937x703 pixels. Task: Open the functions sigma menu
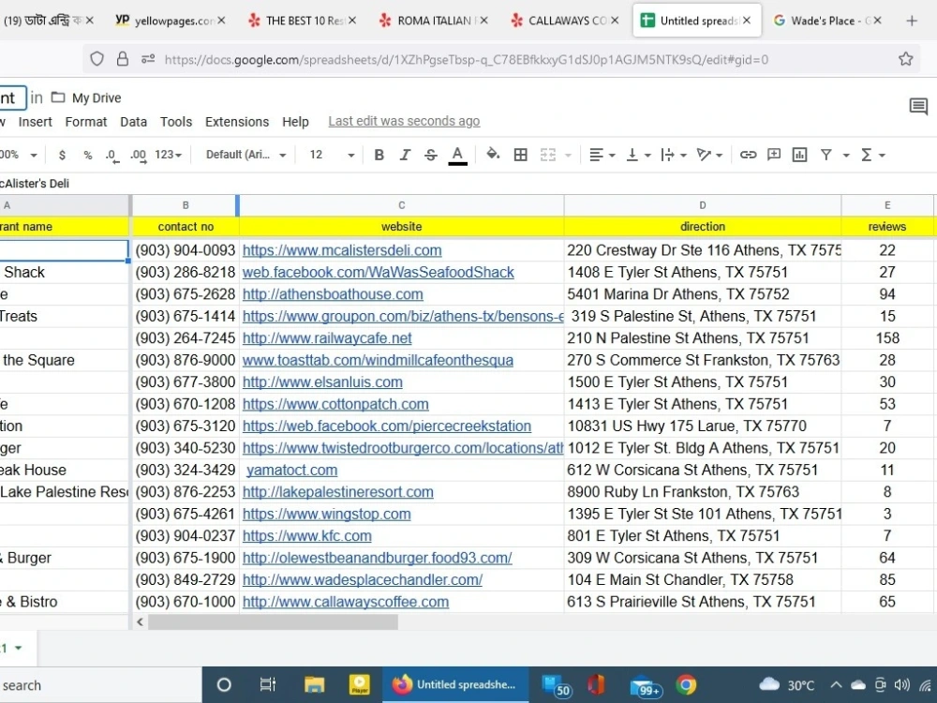click(x=871, y=155)
